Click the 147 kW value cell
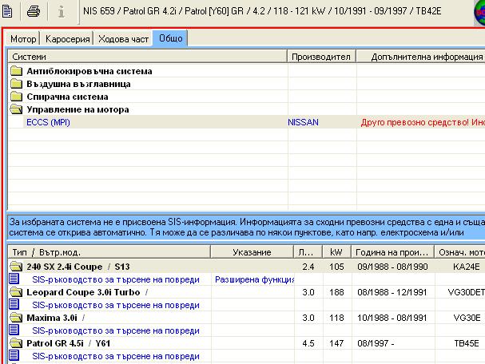This screenshot has height=364, width=485. (336, 343)
